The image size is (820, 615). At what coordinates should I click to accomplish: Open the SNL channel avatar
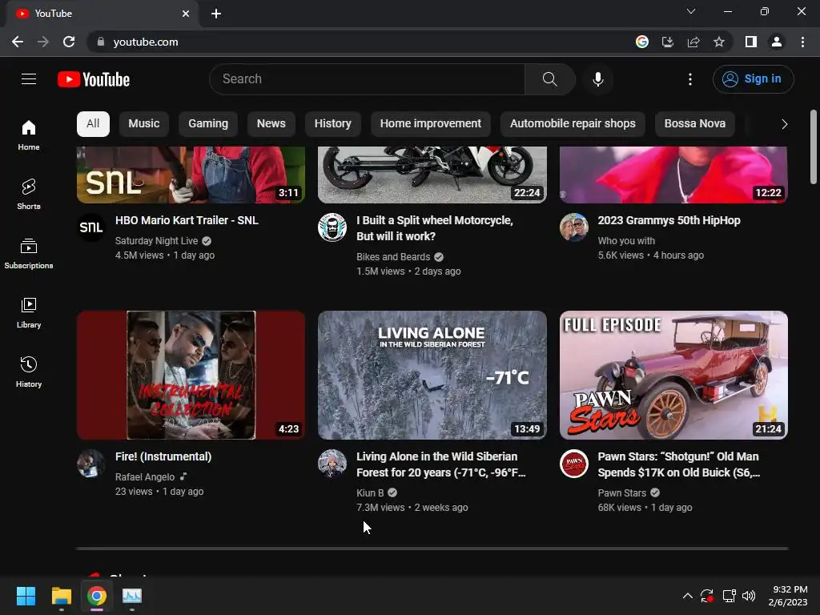(x=91, y=227)
